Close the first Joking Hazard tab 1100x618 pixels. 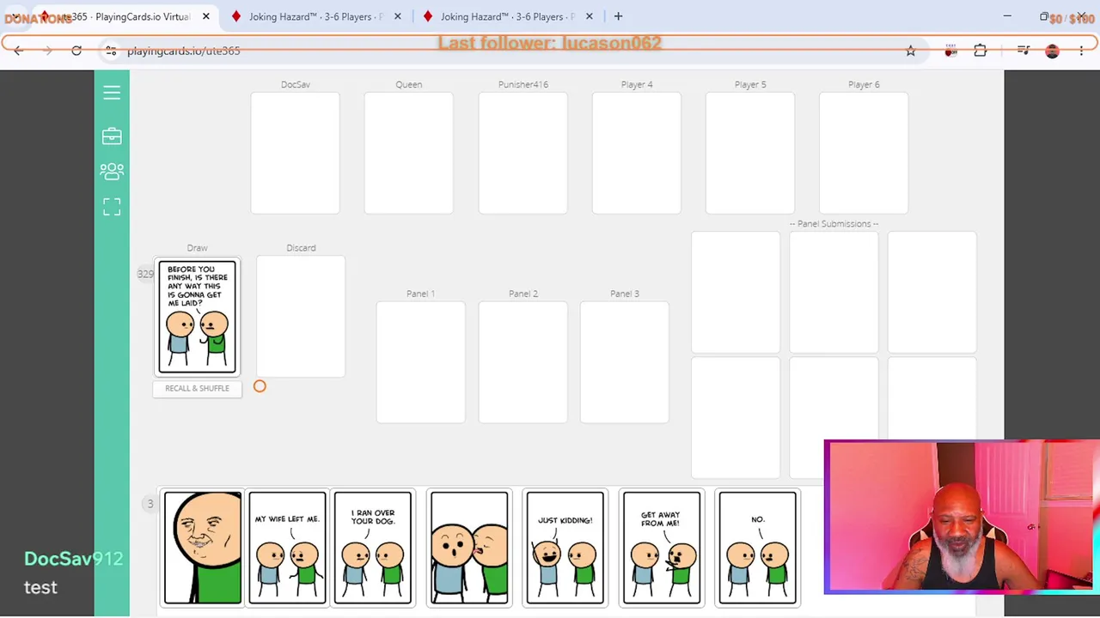397,16
